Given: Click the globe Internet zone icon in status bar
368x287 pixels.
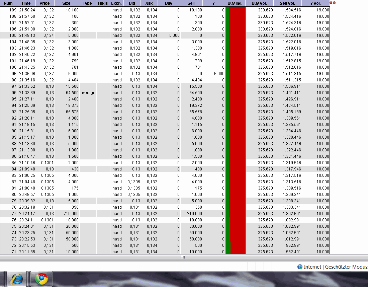Looking at the screenshot, I should pyautogui.click(x=300, y=267).
